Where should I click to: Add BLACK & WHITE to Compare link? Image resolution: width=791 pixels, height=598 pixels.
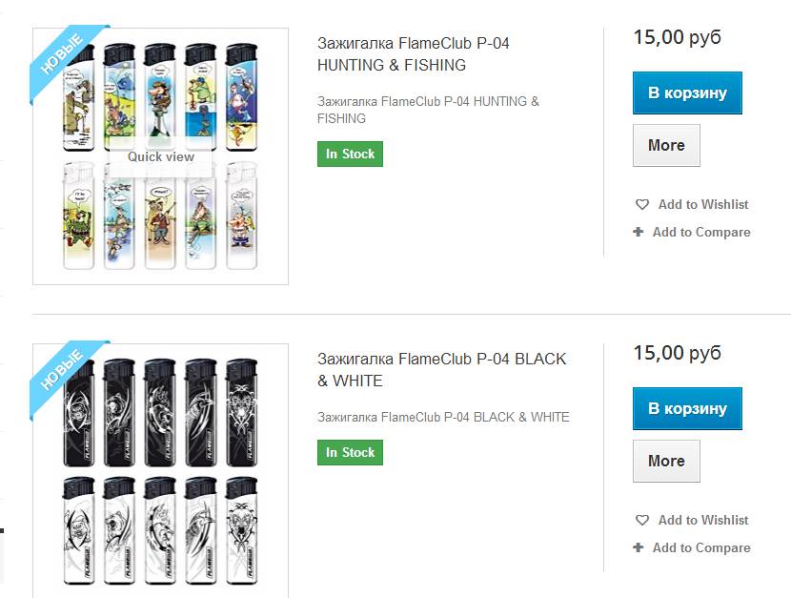click(x=701, y=547)
